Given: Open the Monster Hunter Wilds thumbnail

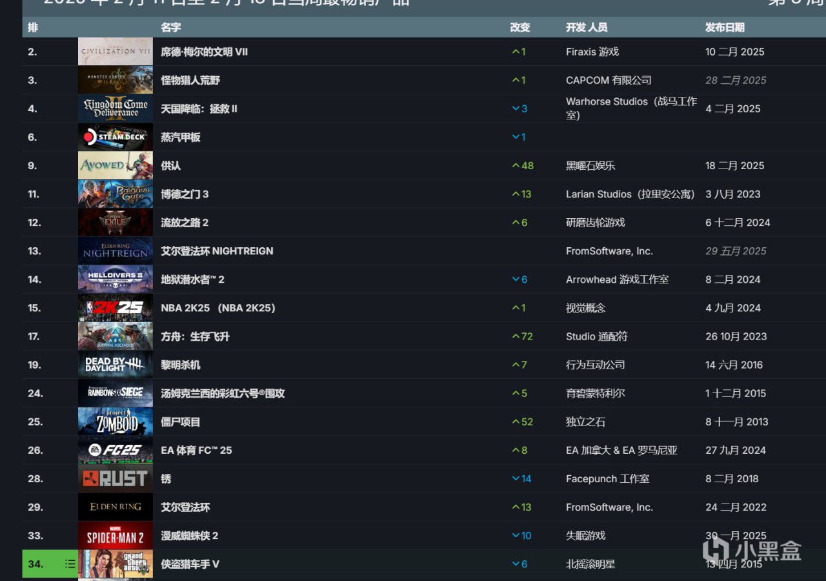Looking at the screenshot, I should point(116,80).
